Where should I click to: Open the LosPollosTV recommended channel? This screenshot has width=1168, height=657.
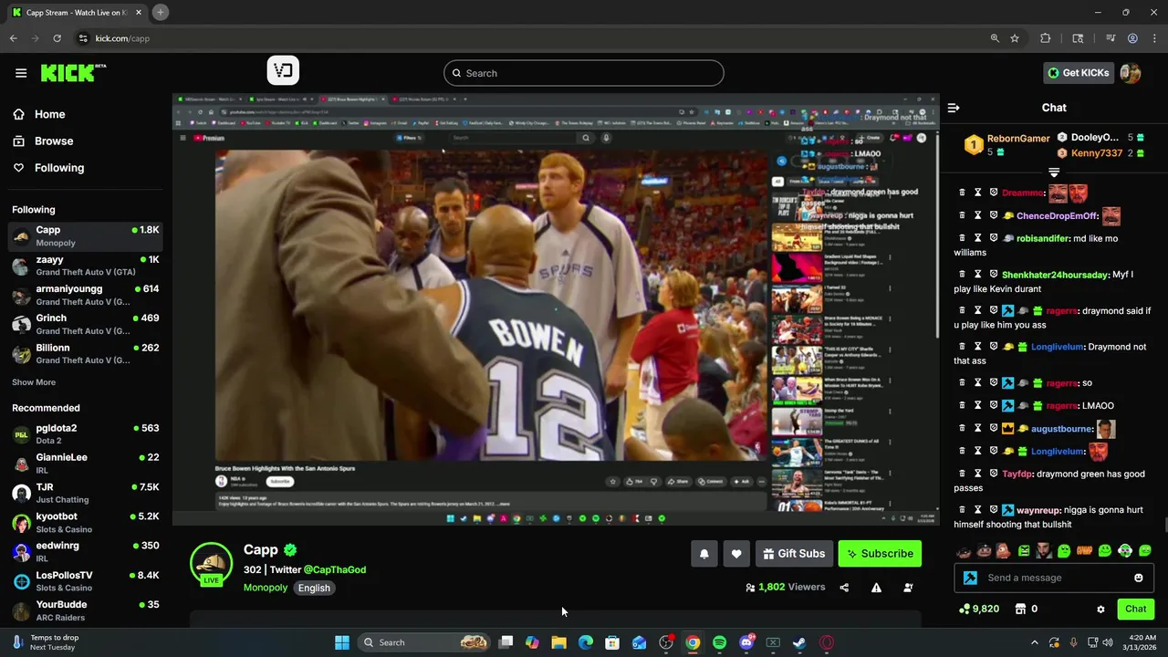click(86, 581)
